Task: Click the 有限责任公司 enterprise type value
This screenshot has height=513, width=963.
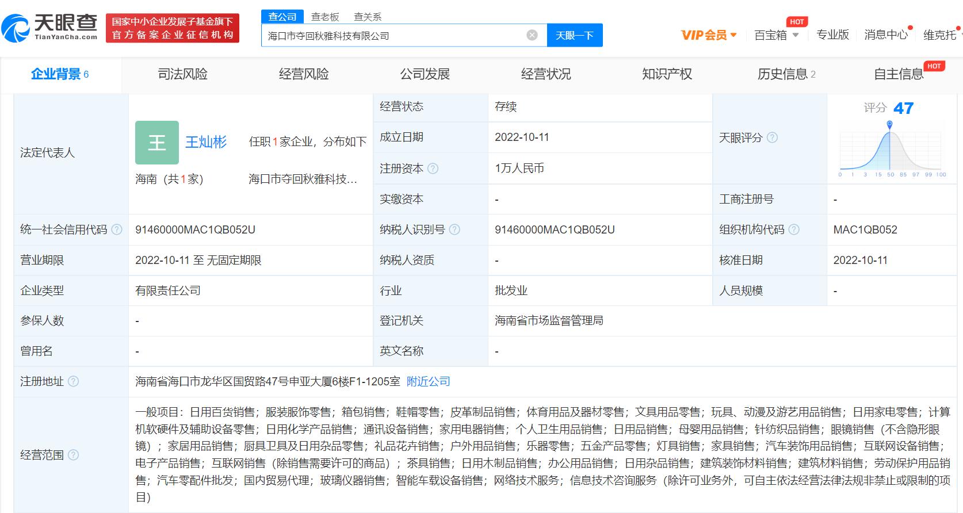Action: [168, 290]
